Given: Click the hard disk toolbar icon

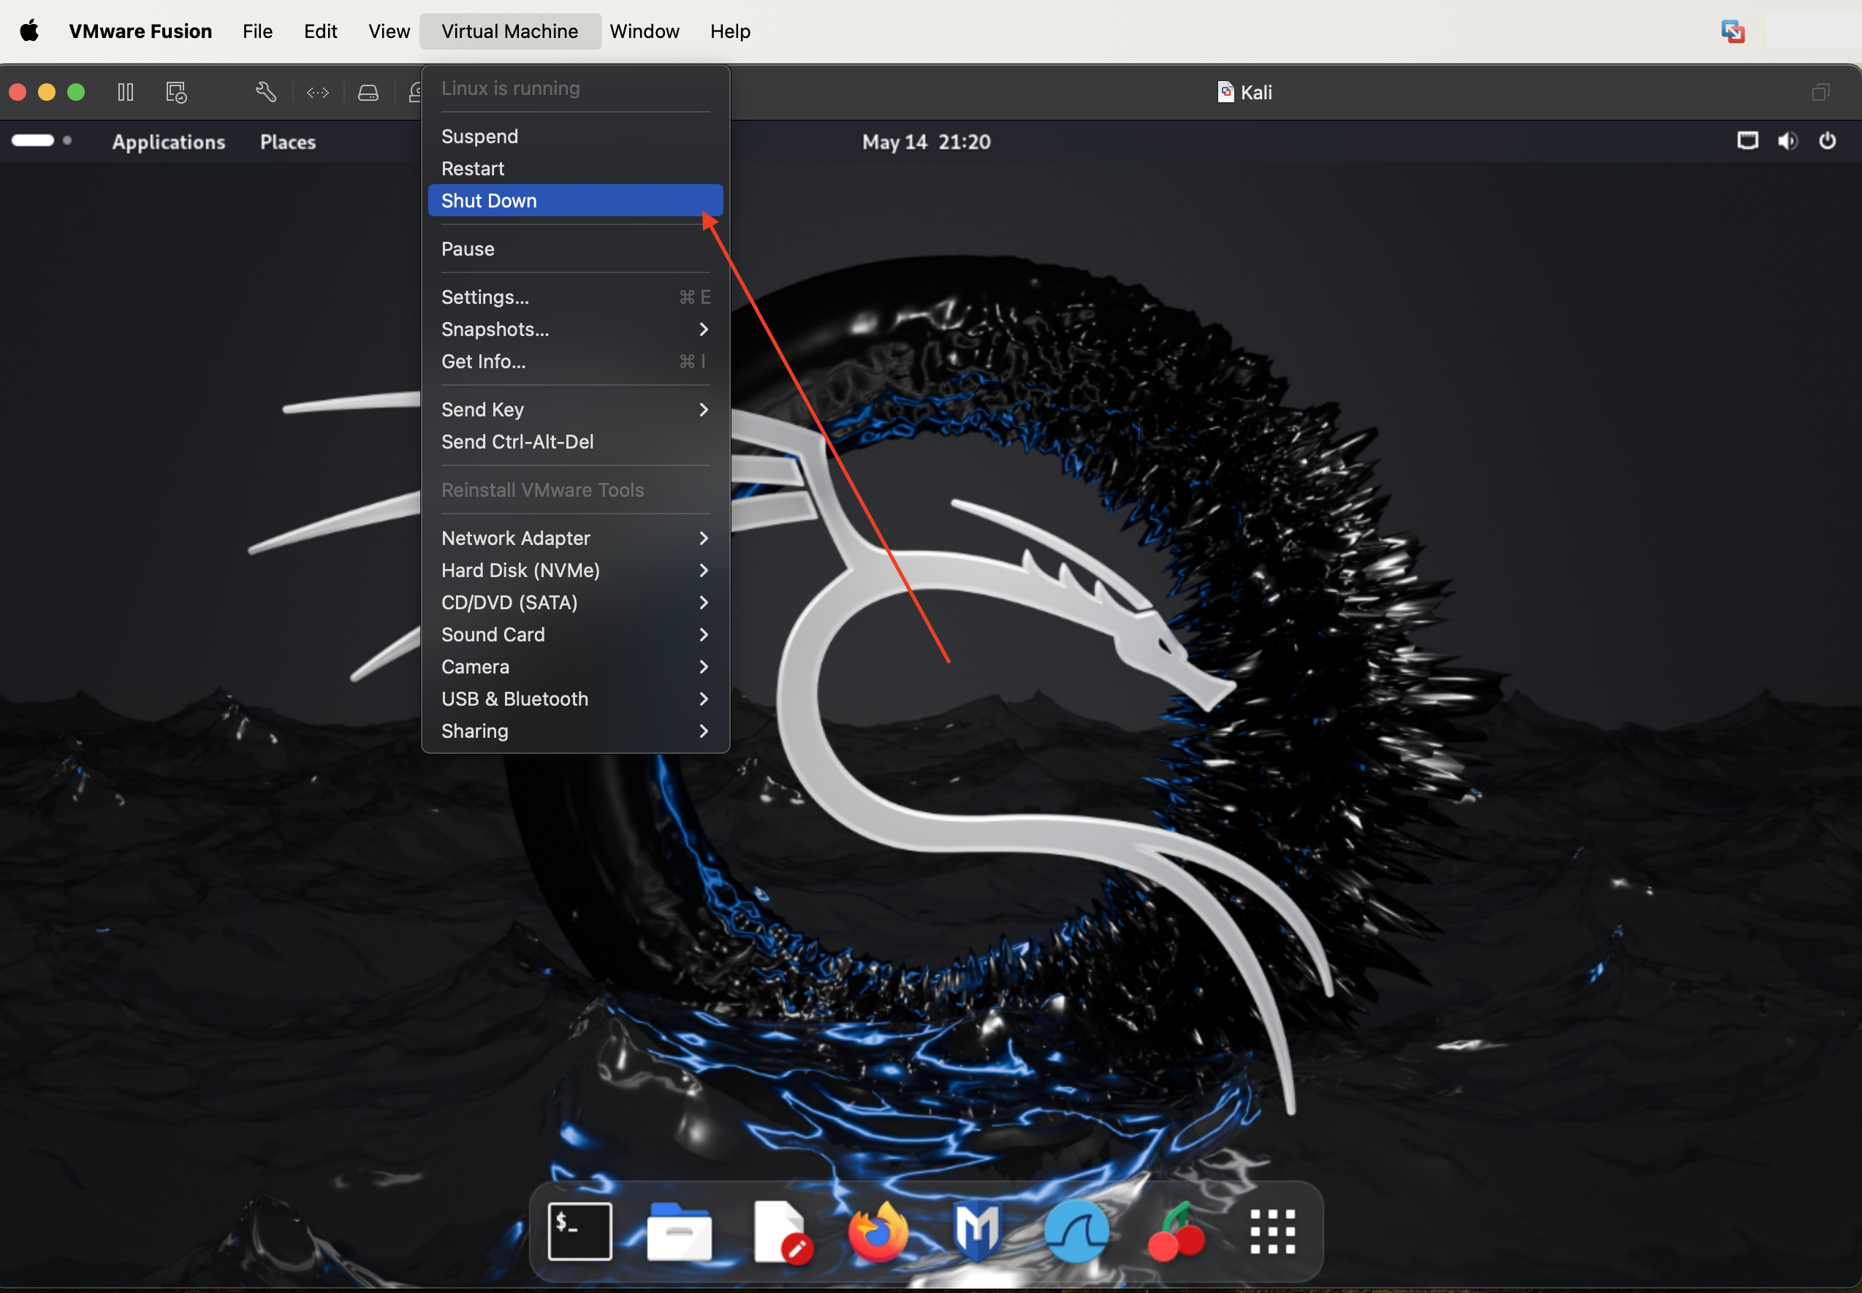Looking at the screenshot, I should (x=368, y=92).
